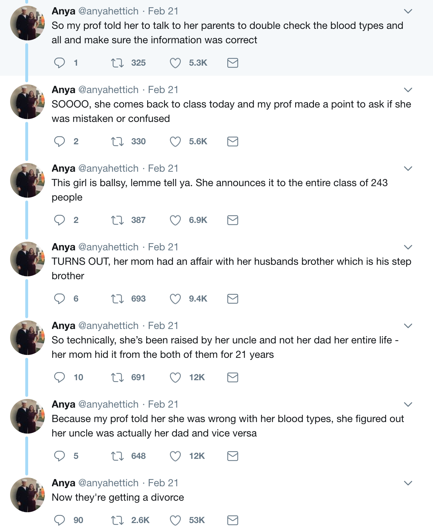Like the tweet with 53K likes
Screen dimensions: 433x531
coord(175,520)
